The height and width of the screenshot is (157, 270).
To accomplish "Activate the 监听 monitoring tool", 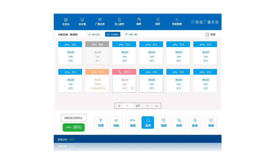I will click(x=148, y=122).
